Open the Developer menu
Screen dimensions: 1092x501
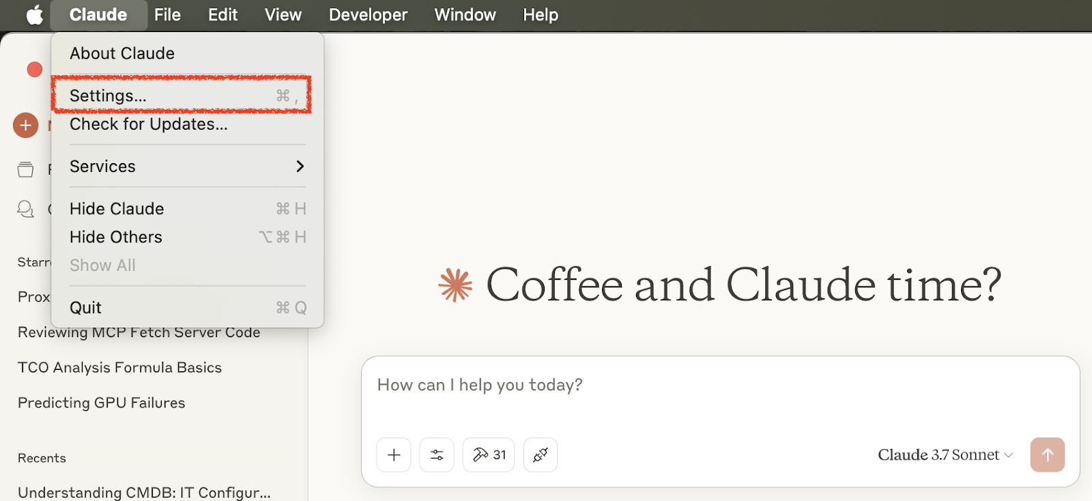click(x=368, y=14)
